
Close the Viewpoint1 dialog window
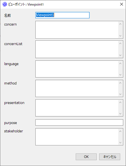point(121,4)
